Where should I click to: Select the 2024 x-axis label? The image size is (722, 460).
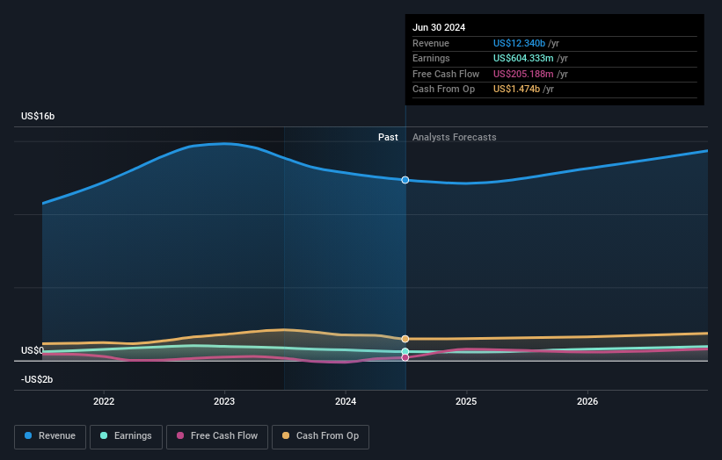(x=346, y=401)
